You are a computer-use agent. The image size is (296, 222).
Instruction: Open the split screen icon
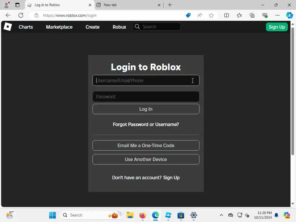click(226, 15)
